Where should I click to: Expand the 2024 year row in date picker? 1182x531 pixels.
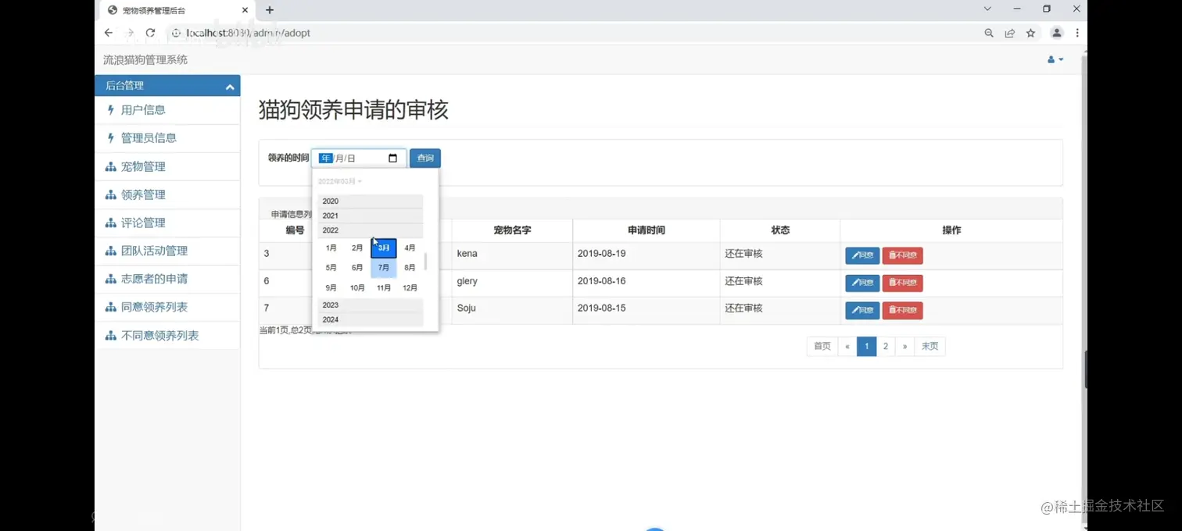[371, 319]
